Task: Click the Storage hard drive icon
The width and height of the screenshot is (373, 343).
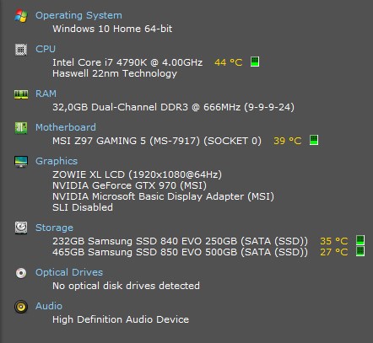Action: pyautogui.click(x=21, y=228)
